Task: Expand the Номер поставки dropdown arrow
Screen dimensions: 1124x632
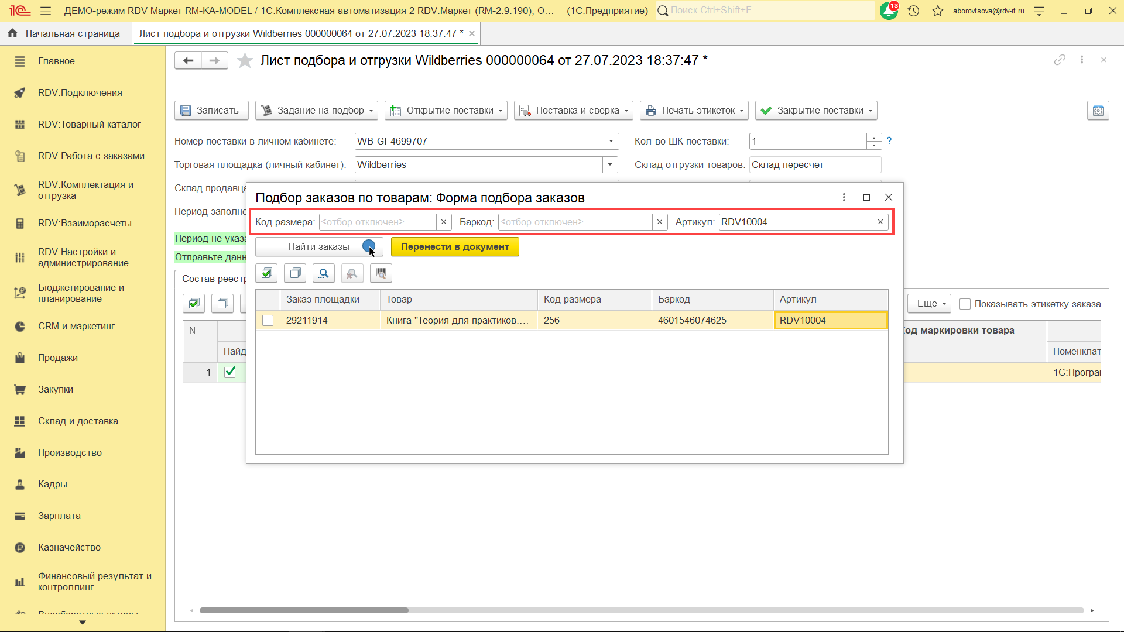Action: (x=611, y=142)
